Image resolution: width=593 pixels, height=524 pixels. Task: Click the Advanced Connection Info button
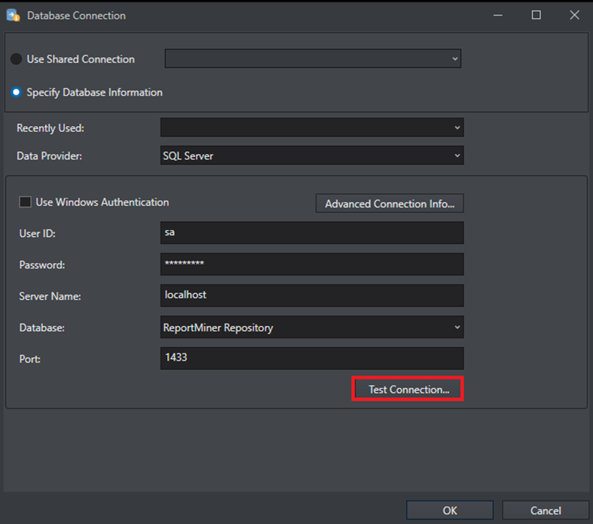[x=389, y=204]
